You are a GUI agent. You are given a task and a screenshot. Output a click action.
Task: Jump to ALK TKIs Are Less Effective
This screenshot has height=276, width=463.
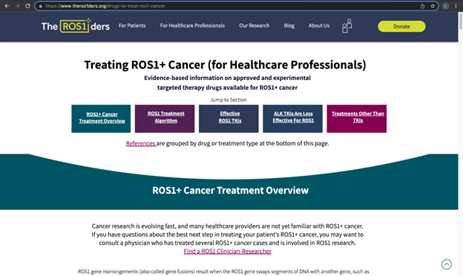(x=292, y=119)
